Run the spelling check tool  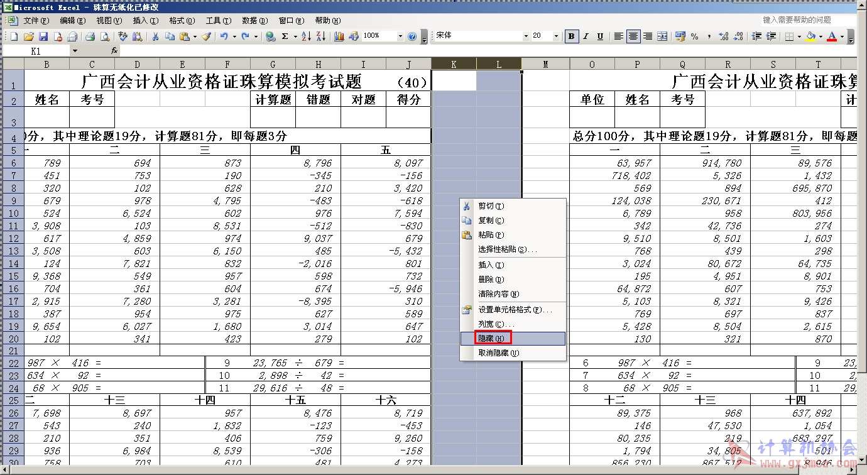coord(123,36)
